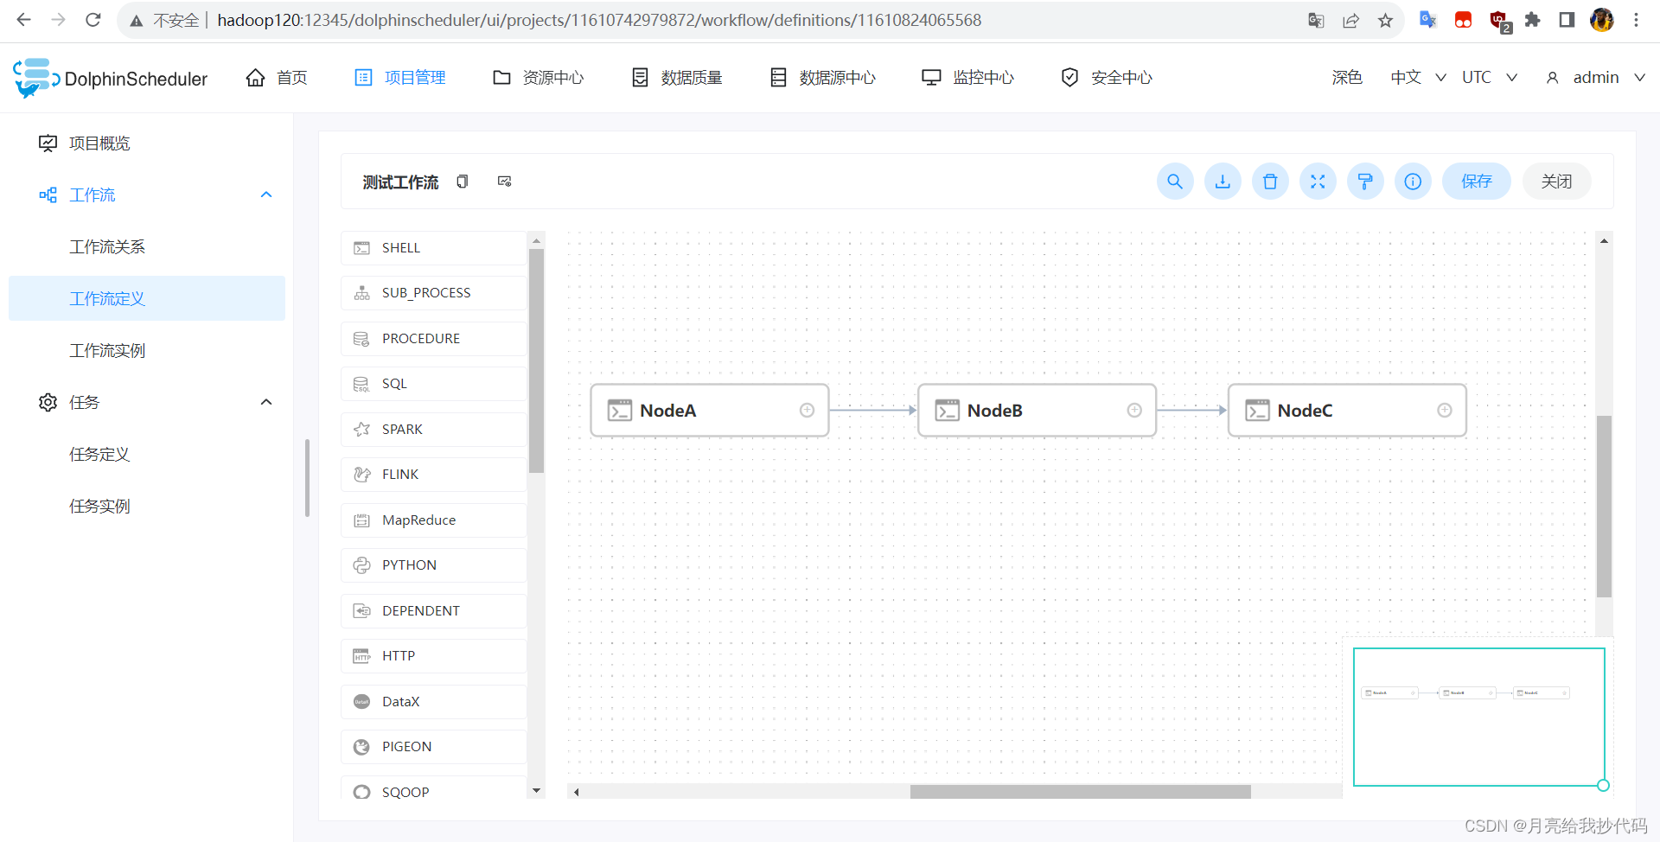Select the MapReduce task type
Viewport: 1660px width, 842px height.
pyautogui.click(x=433, y=520)
